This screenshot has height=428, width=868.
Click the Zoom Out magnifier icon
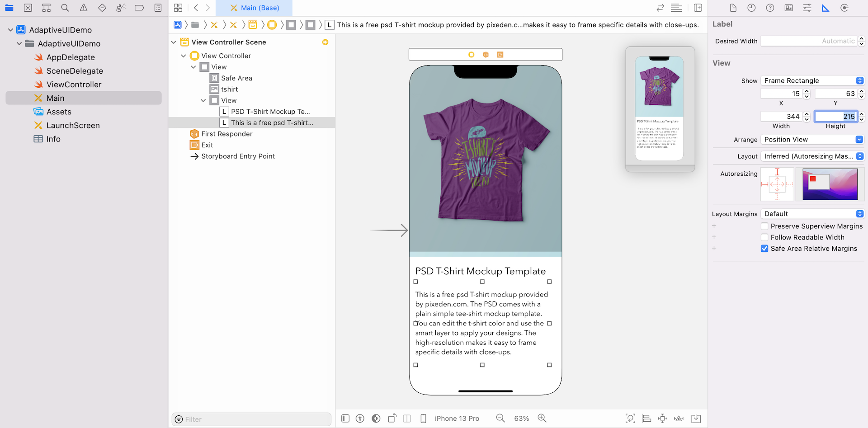(500, 419)
